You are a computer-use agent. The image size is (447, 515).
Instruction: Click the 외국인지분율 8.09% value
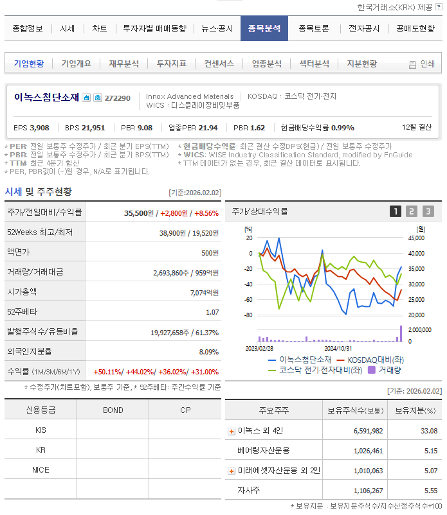[x=208, y=352]
